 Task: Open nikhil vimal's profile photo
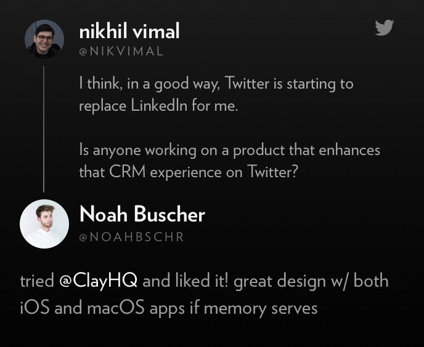[44, 39]
